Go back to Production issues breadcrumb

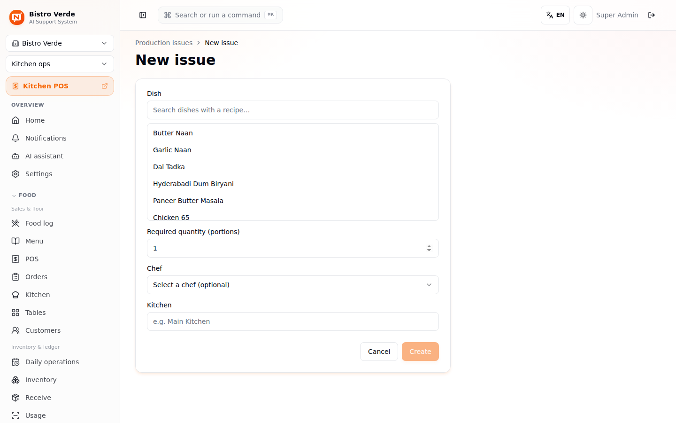pyautogui.click(x=164, y=43)
